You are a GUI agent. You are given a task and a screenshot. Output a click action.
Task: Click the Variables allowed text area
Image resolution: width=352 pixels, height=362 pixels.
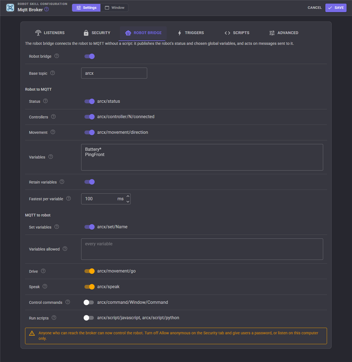(x=202, y=249)
